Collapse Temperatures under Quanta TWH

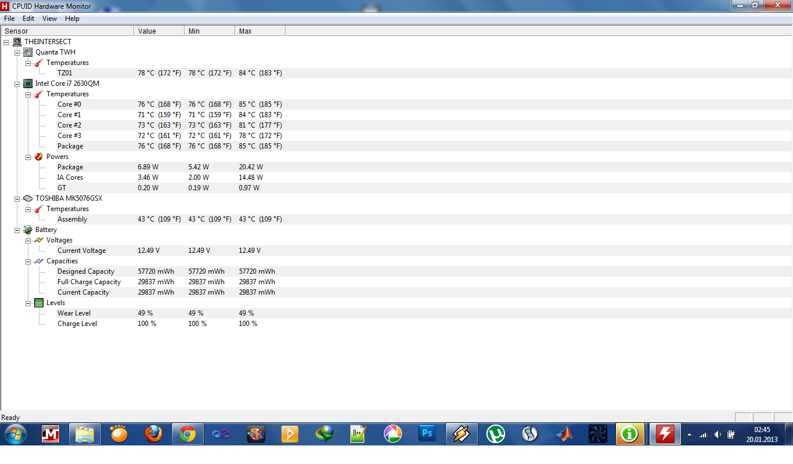click(x=28, y=63)
